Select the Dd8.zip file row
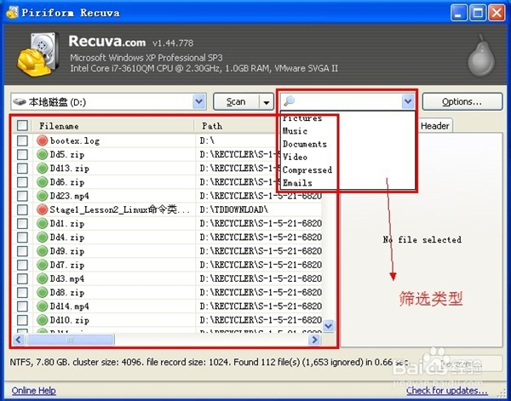The image size is (511, 401). pyautogui.click(x=168, y=292)
